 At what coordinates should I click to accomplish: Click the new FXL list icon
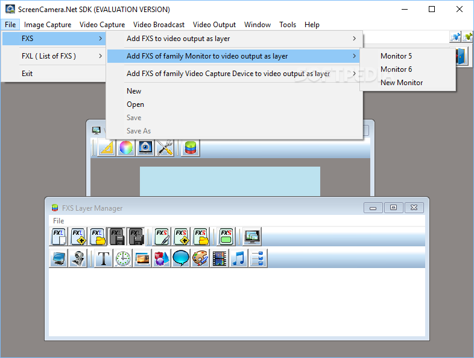coord(58,236)
